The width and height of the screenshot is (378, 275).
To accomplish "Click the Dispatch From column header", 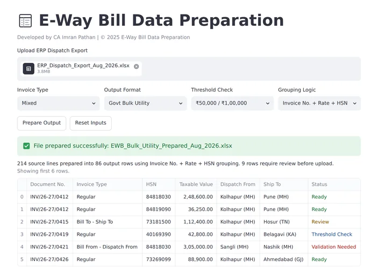I will (x=238, y=184).
